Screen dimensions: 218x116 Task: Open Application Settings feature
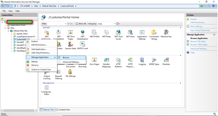(142, 35)
